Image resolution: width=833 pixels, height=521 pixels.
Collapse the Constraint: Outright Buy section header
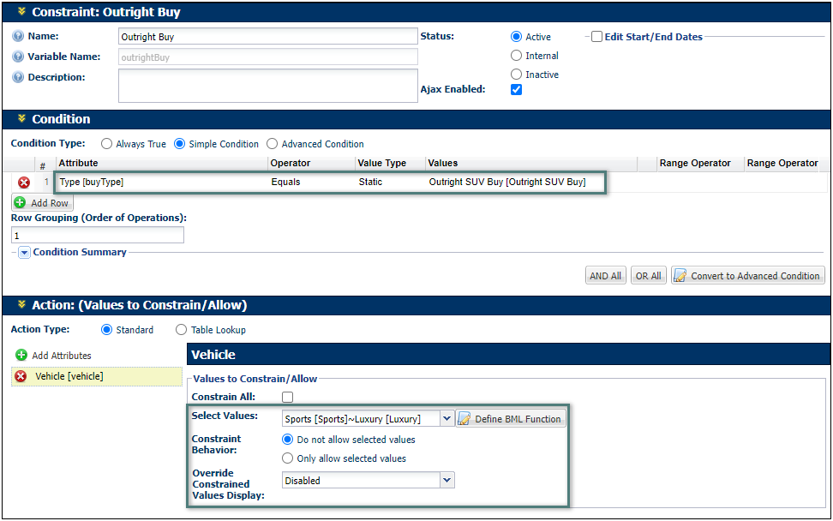pos(21,12)
